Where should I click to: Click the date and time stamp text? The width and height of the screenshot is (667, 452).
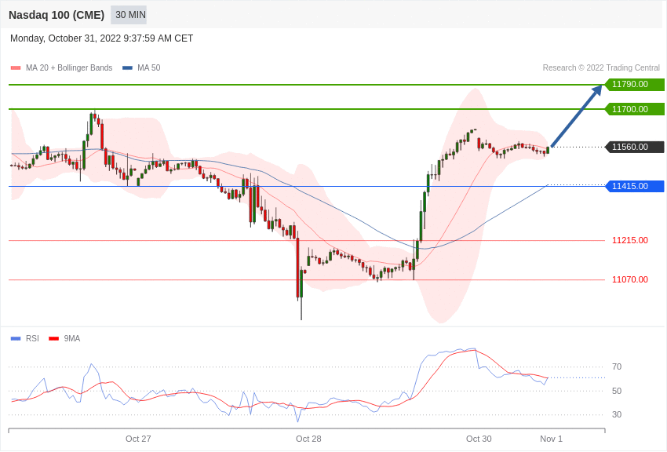[102, 38]
